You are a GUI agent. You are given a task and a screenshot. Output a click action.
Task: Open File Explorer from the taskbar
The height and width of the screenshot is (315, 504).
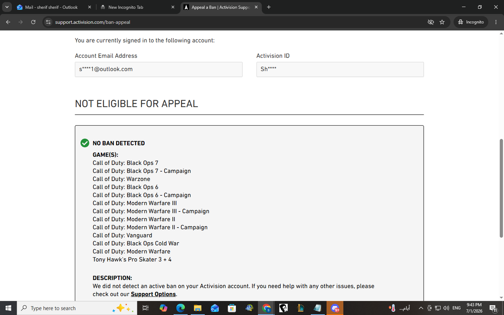click(x=198, y=308)
